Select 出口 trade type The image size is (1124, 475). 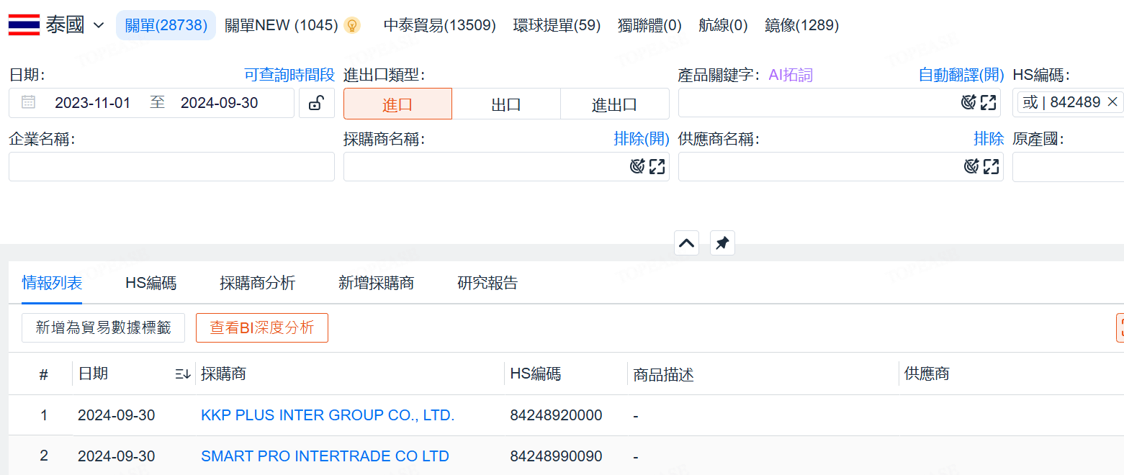[506, 104]
